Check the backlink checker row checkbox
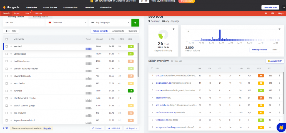286x133 pixels. coord(7,61)
